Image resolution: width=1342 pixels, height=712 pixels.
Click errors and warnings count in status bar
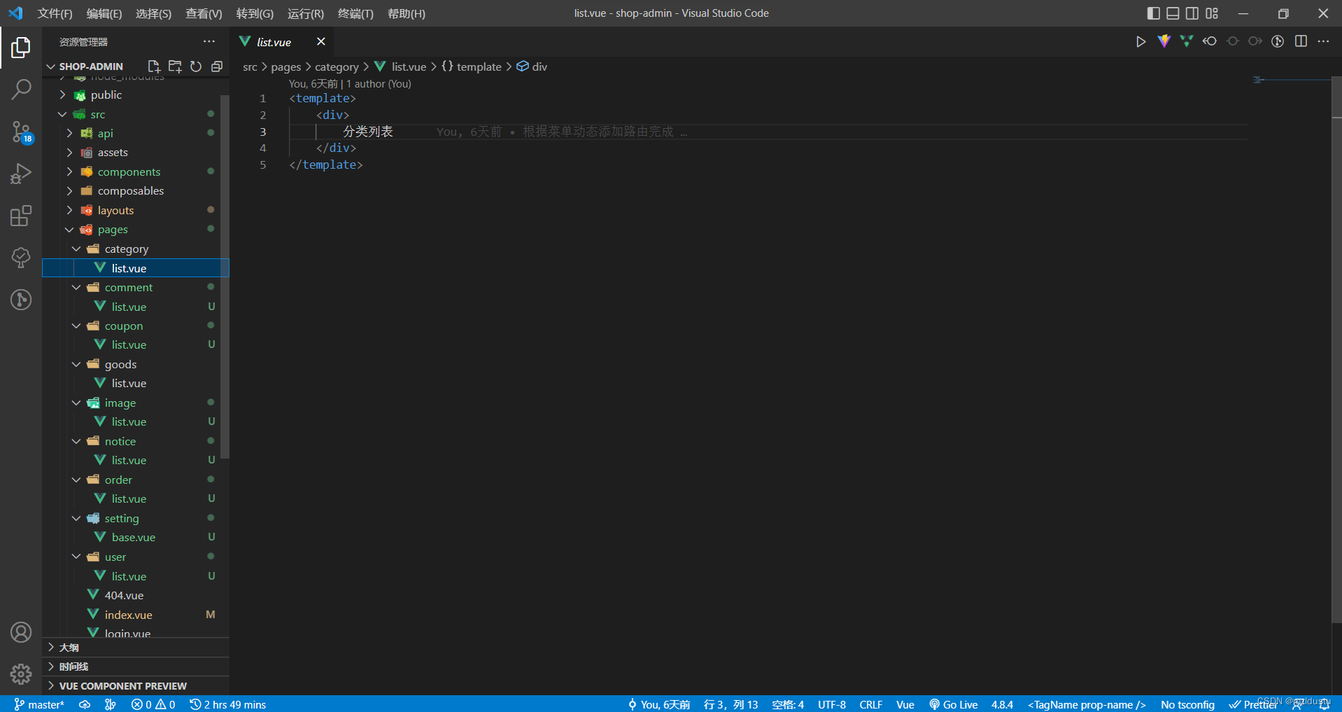pos(153,704)
